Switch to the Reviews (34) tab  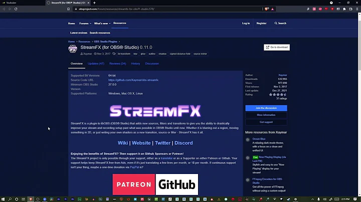pyautogui.click(x=118, y=63)
